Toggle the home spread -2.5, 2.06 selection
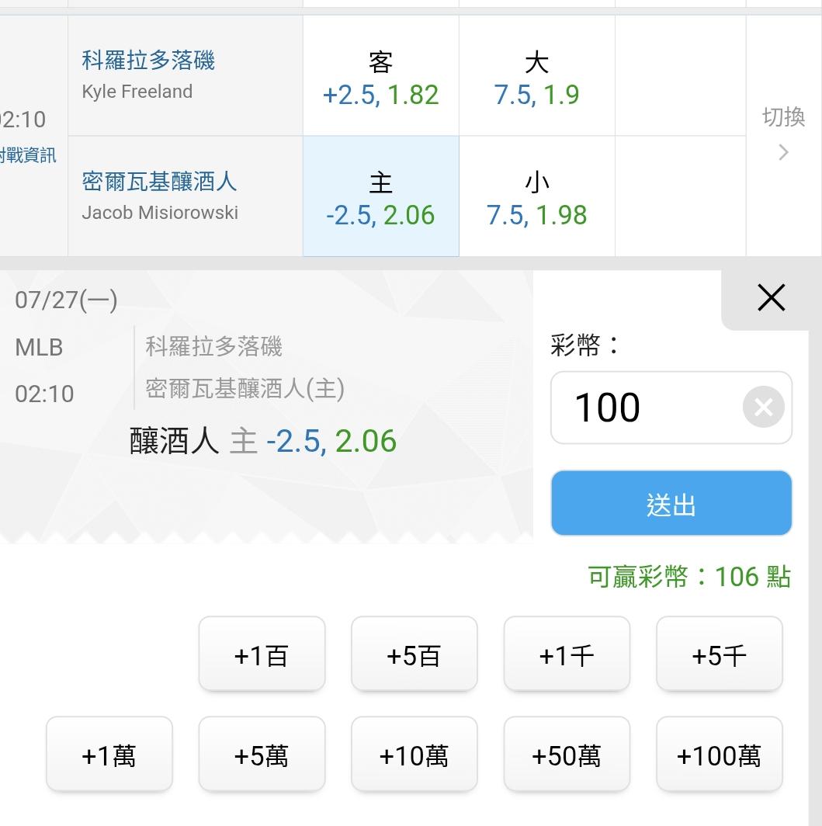Viewport: 822px width, 826px height. point(380,196)
